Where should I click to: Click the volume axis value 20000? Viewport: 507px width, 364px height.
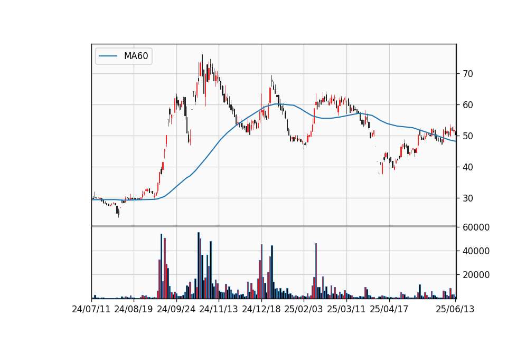pos(476,275)
